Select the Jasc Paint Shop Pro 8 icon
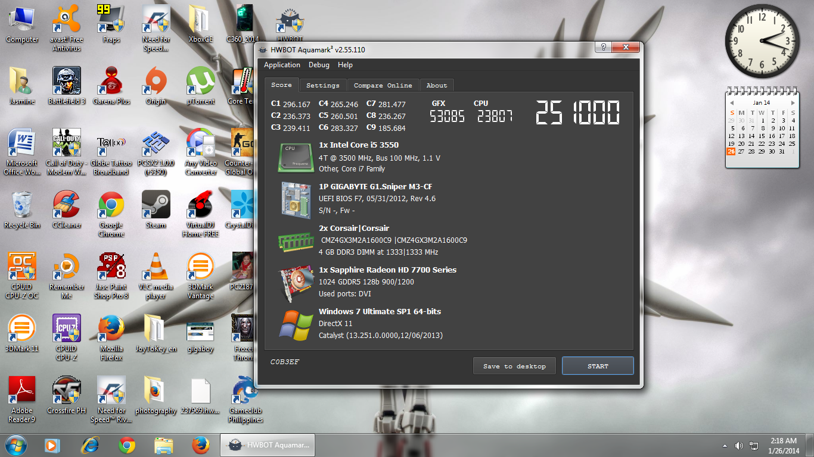The width and height of the screenshot is (814, 457). [x=111, y=276]
